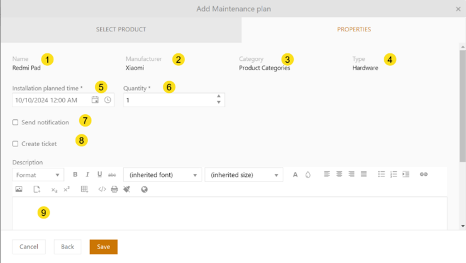The height and width of the screenshot is (263, 466).
Task: Open the clock time picker icon
Action: click(x=108, y=100)
